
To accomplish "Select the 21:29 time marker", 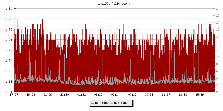I will click(48, 95).
